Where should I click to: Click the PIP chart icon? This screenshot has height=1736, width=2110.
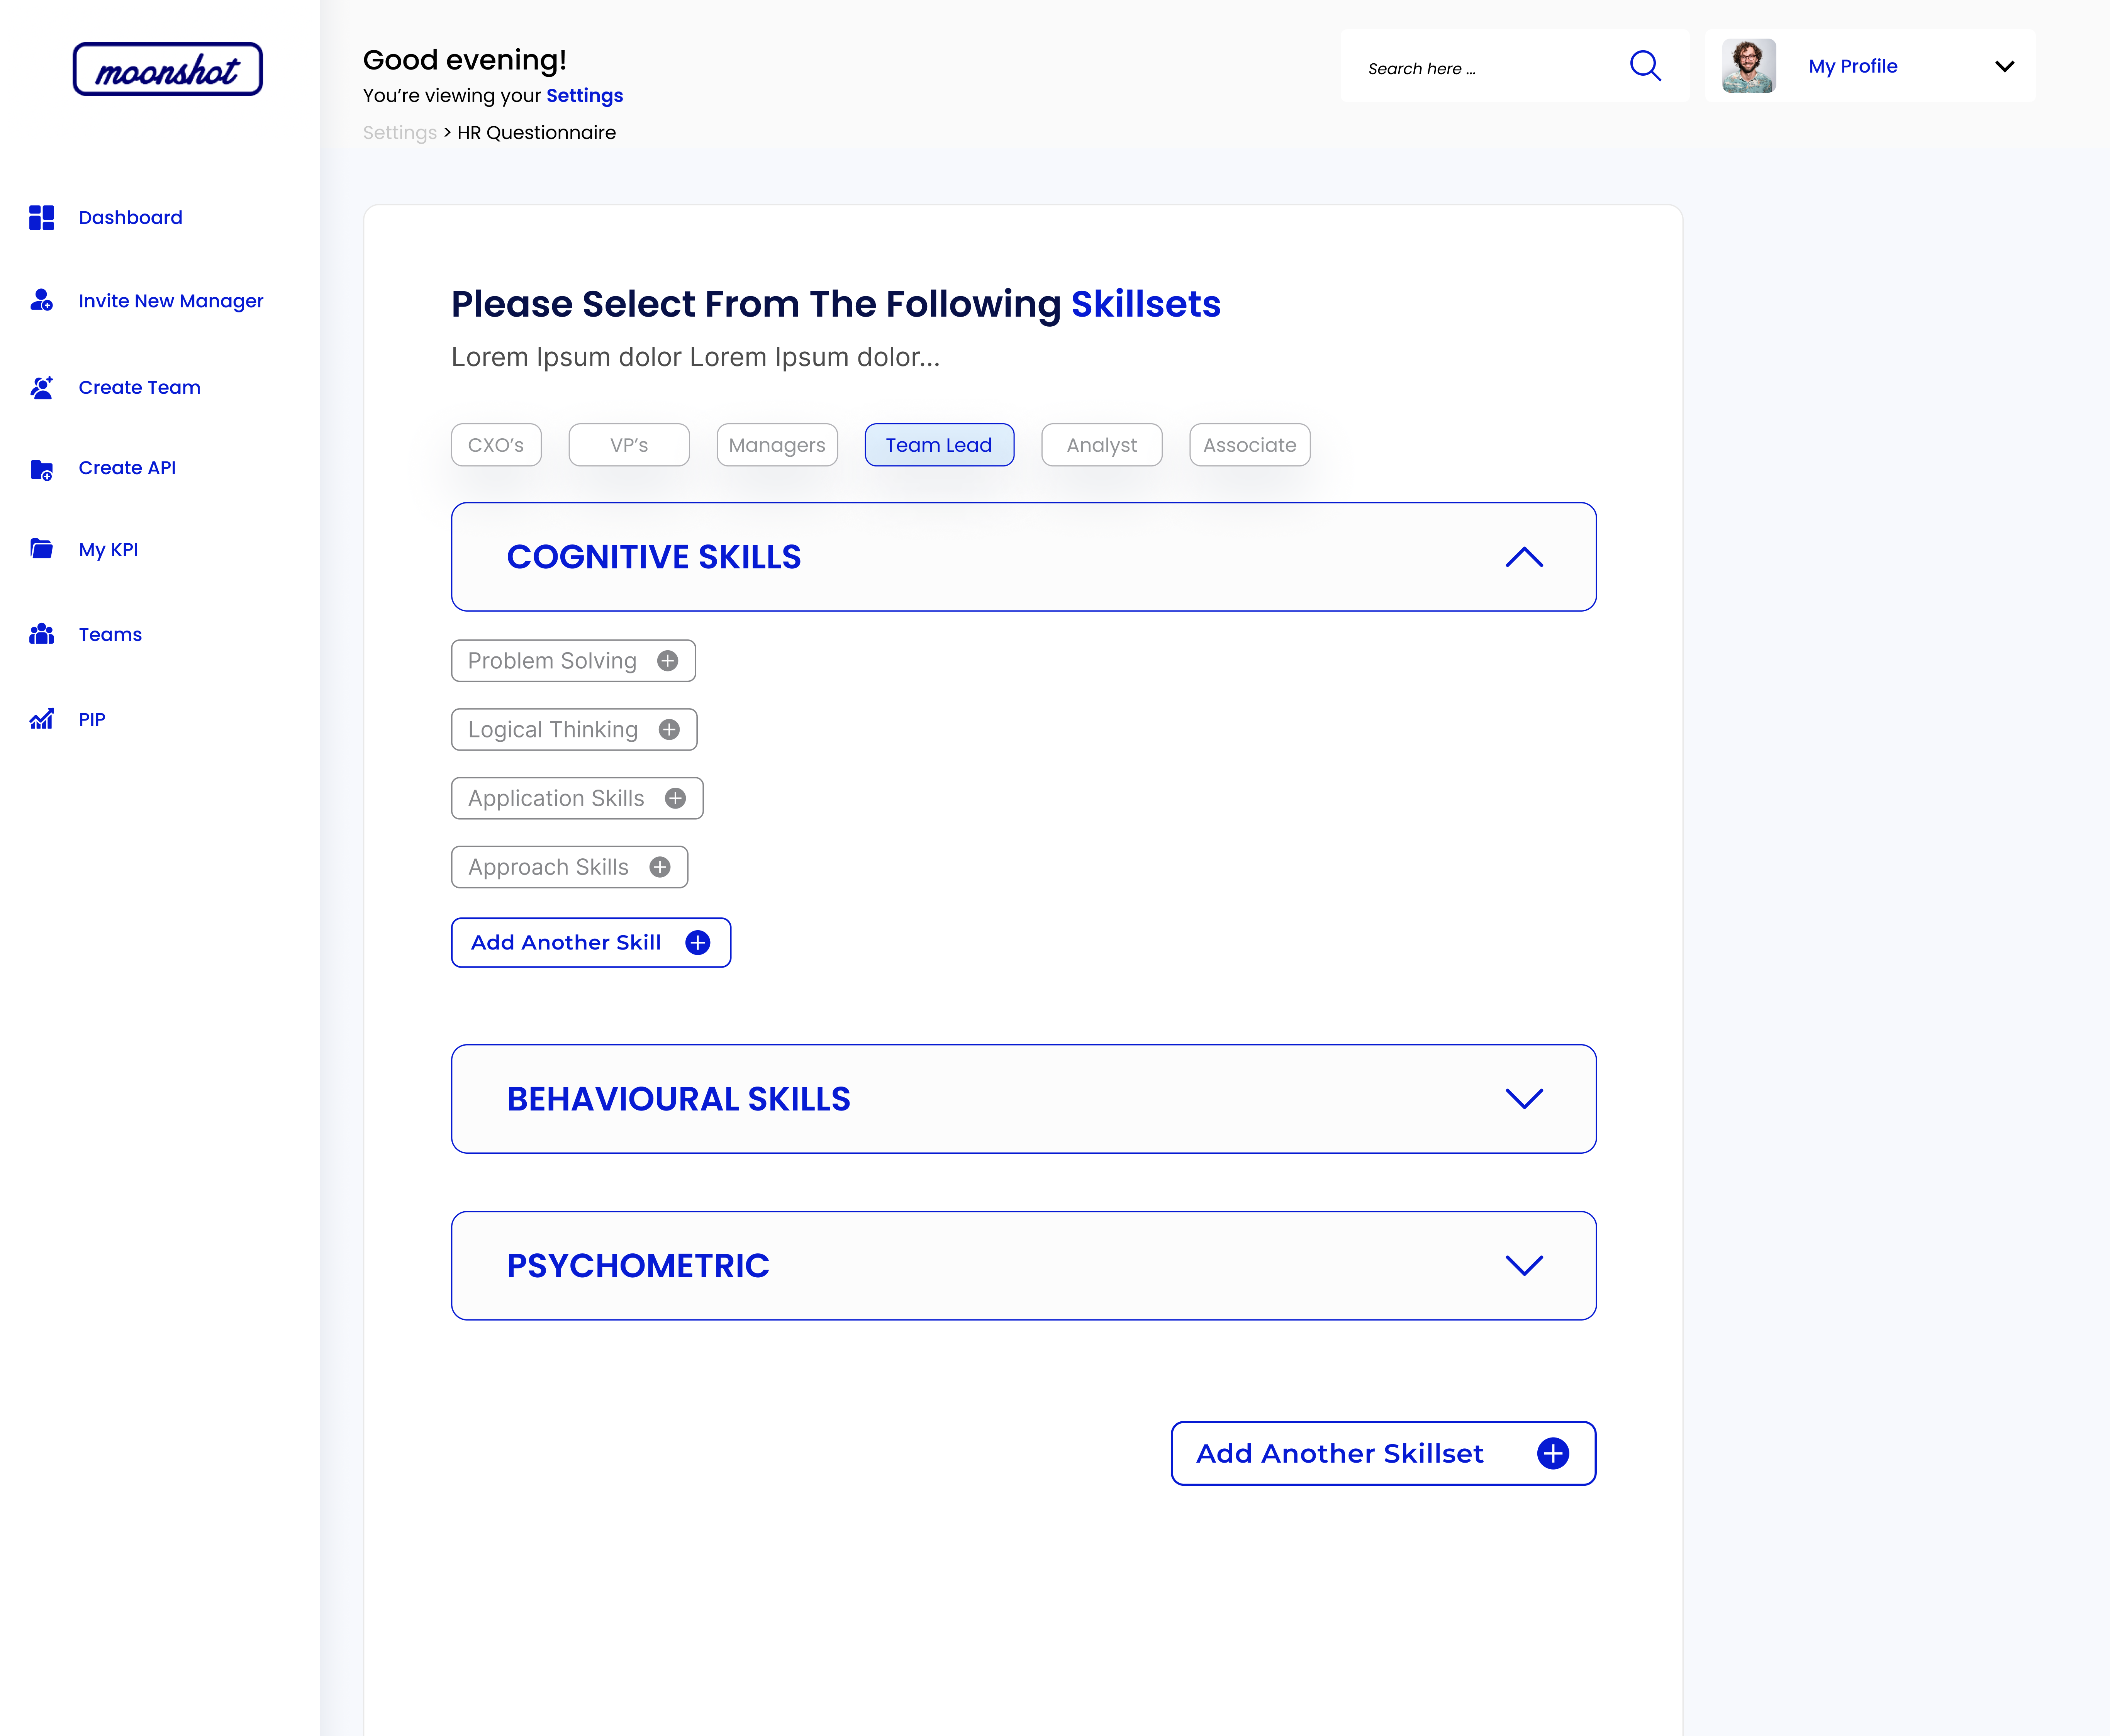coord(41,719)
